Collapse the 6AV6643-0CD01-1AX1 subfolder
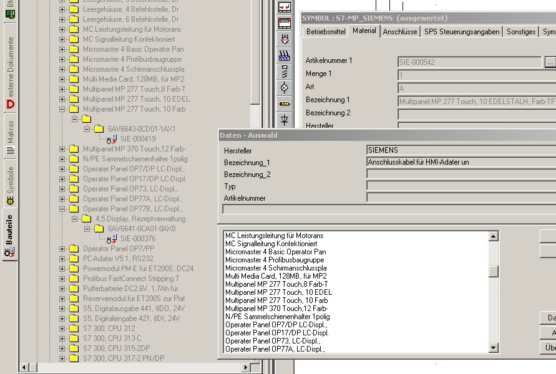 (x=87, y=129)
